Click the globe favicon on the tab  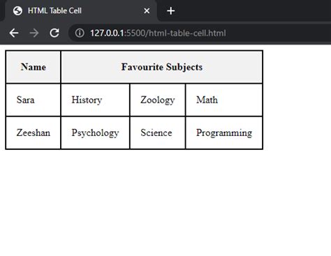coord(17,10)
